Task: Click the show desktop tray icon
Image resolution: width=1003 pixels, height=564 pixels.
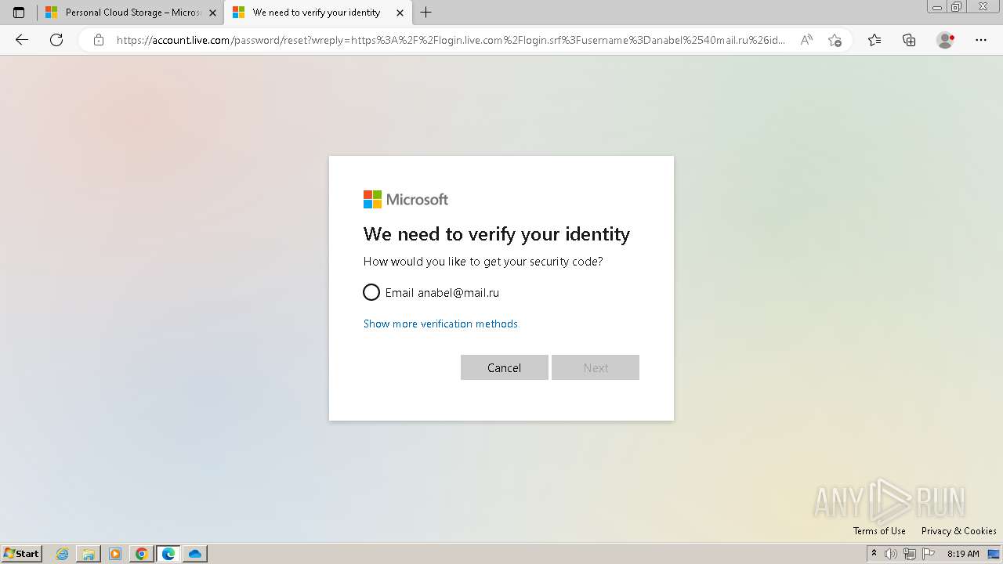Action: 994,554
